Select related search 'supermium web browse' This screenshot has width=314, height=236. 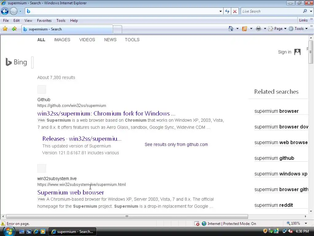[x=281, y=143]
